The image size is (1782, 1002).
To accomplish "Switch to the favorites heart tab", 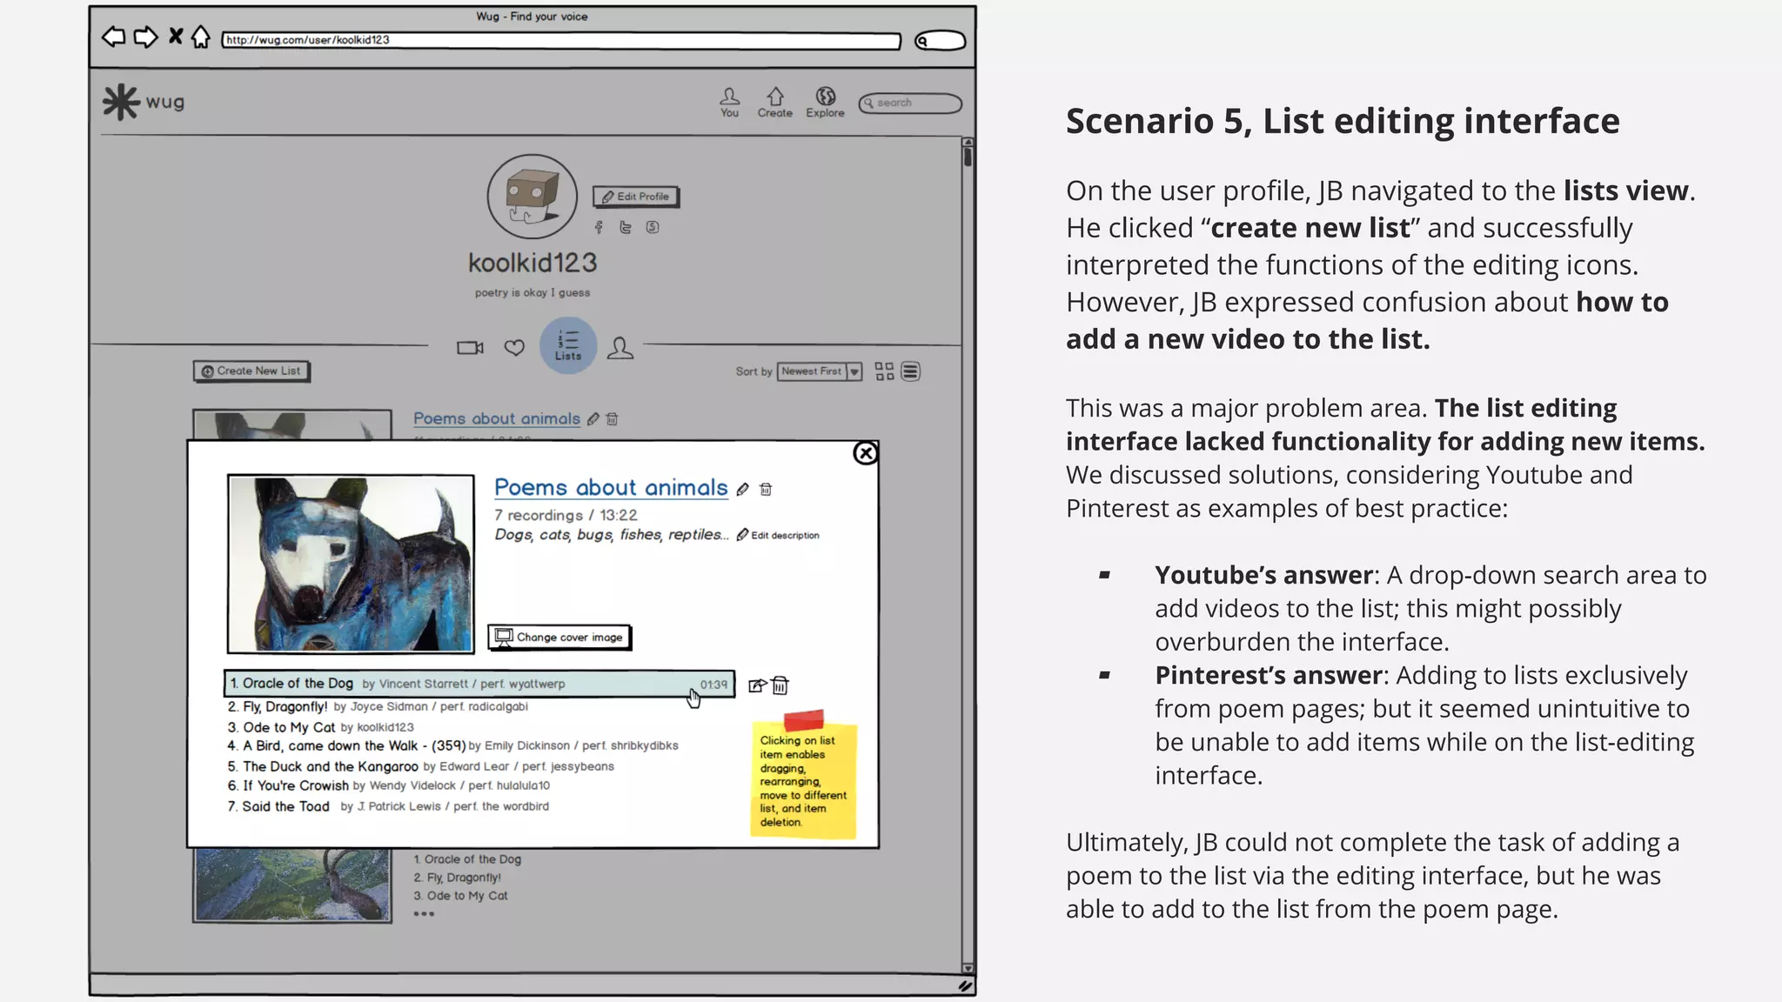I will tap(514, 348).
